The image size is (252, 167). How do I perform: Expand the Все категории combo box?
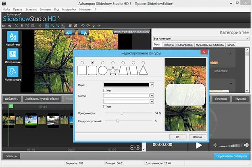[x=201, y=39]
